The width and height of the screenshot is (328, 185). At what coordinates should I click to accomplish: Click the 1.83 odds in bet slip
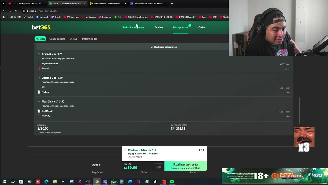[x=201, y=150]
